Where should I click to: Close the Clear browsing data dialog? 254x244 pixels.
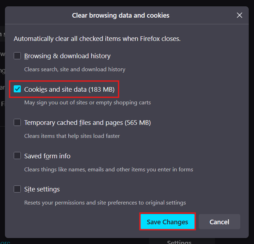240,15
